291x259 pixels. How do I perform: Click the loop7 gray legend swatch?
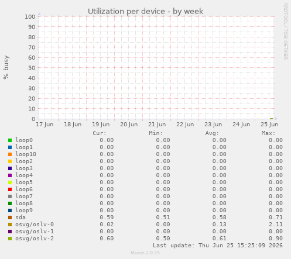click(10, 196)
